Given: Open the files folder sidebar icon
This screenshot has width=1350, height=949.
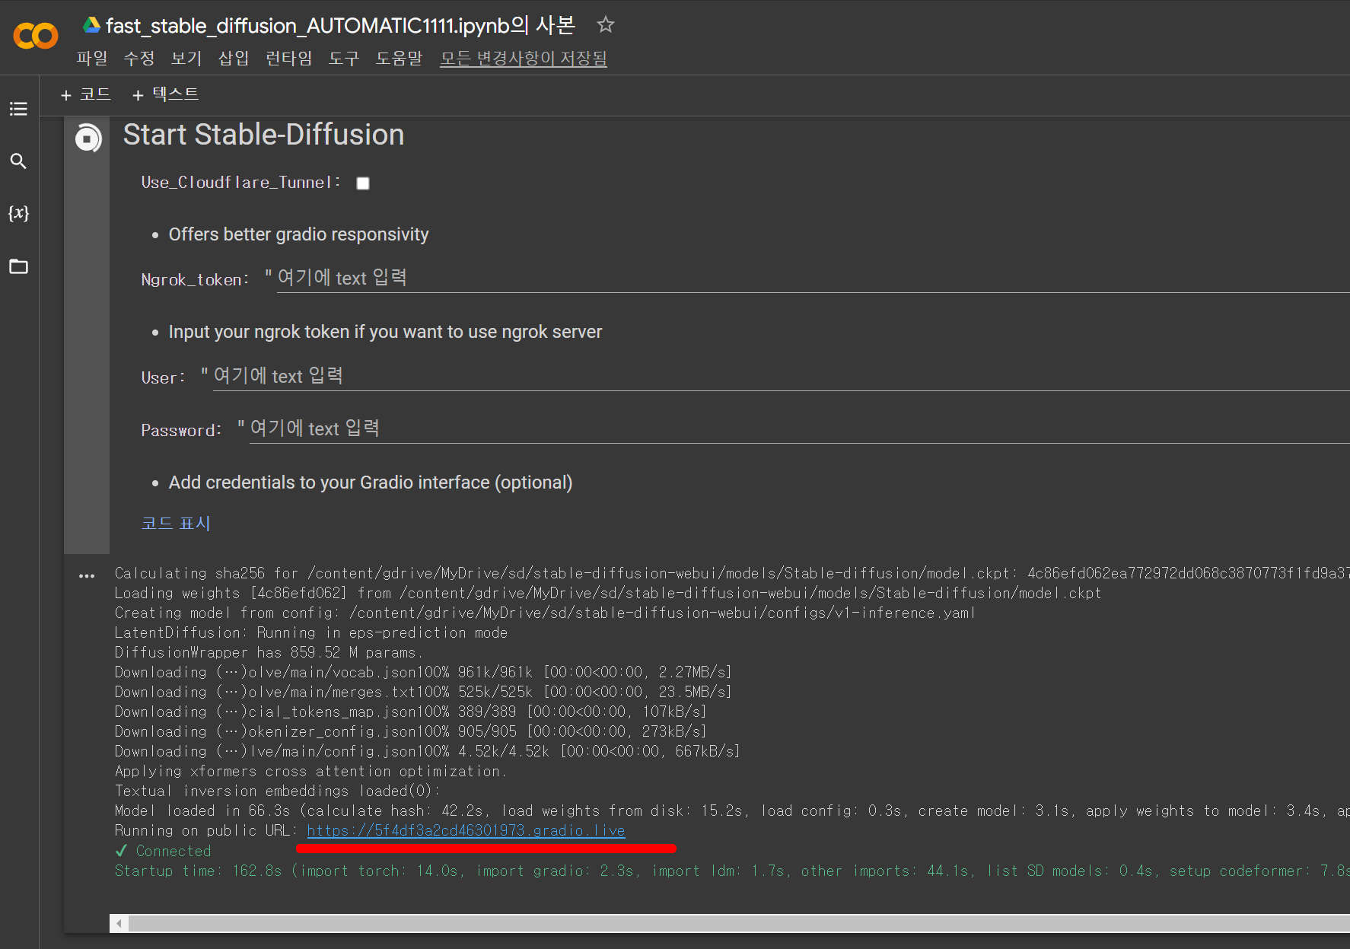Looking at the screenshot, I should pyautogui.click(x=18, y=266).
